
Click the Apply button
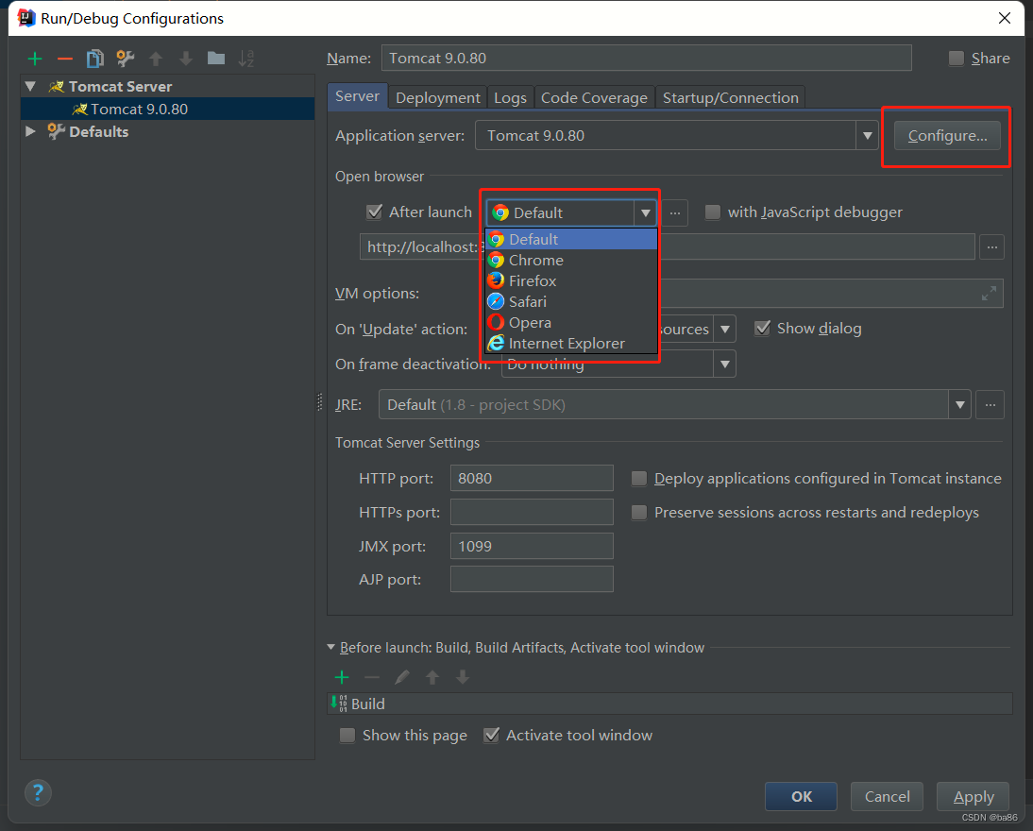(x=974, y=796)
